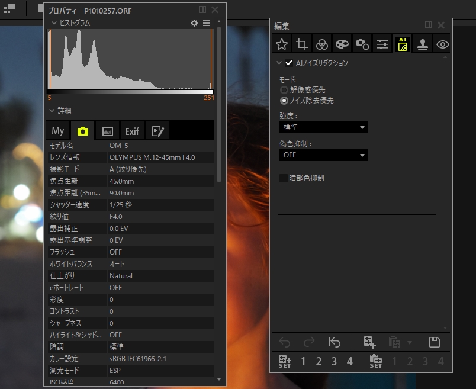Redo edit with right arrow
This screenshot has height=389, width=476.
[309, 342]
